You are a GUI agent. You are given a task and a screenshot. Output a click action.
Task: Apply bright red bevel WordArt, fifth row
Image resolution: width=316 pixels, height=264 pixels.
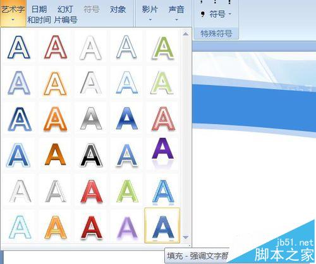pos(91,191)
